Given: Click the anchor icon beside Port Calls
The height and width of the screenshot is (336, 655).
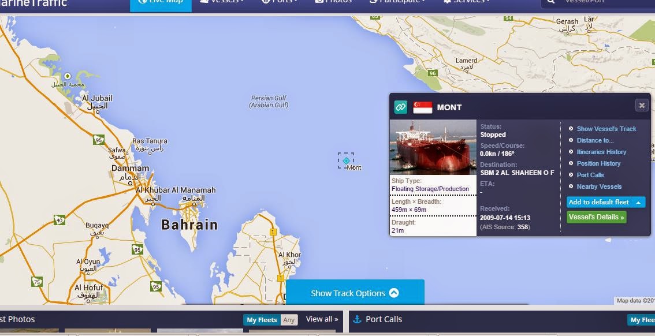Looking at the screenshot, I should point(357,319).
